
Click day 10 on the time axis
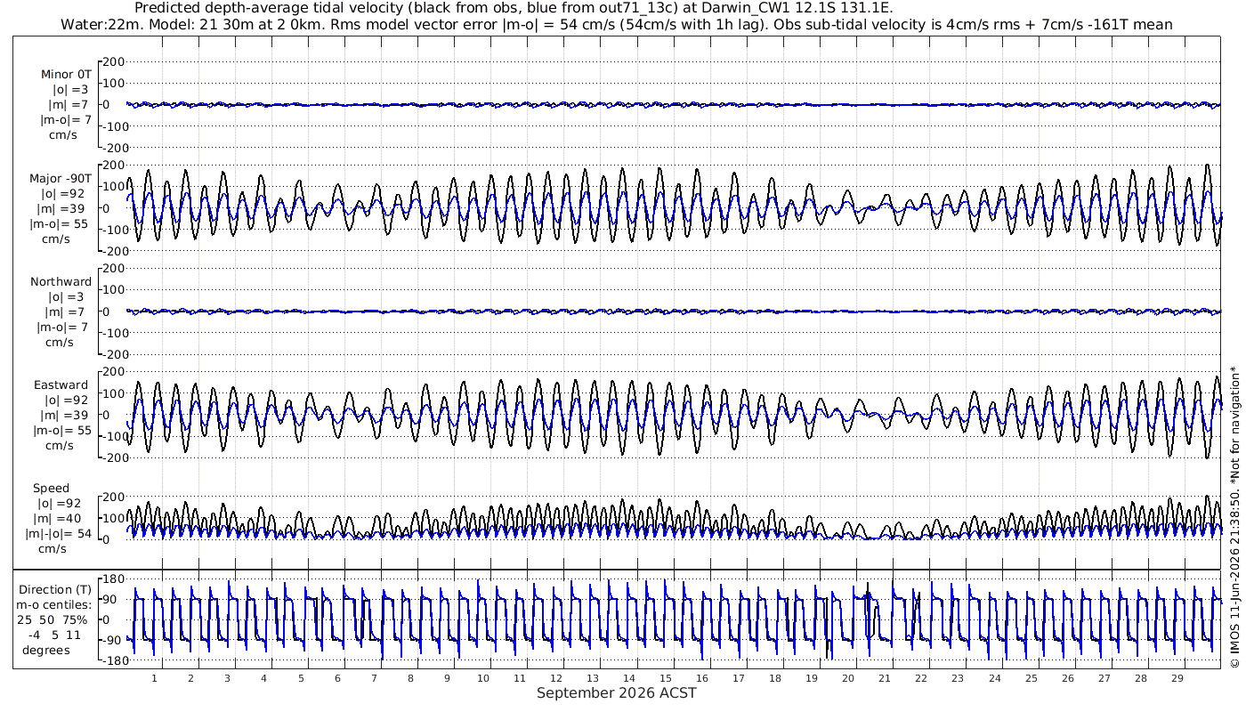point(483,678)
